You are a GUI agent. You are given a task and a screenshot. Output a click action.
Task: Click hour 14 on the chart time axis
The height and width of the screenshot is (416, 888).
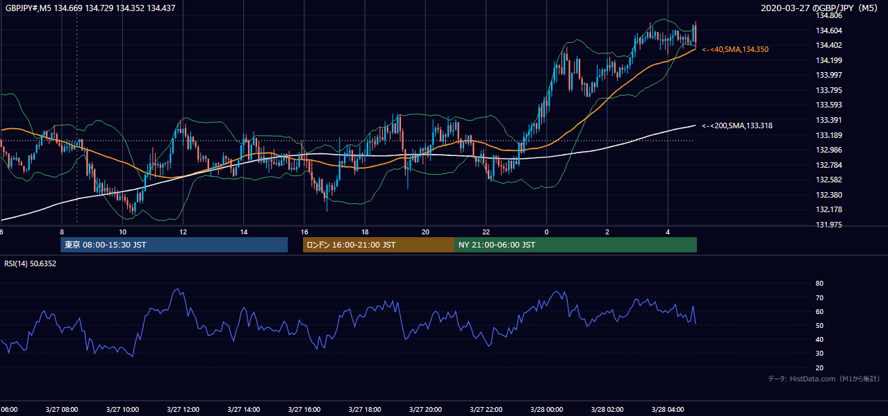(x=243, y=232)
